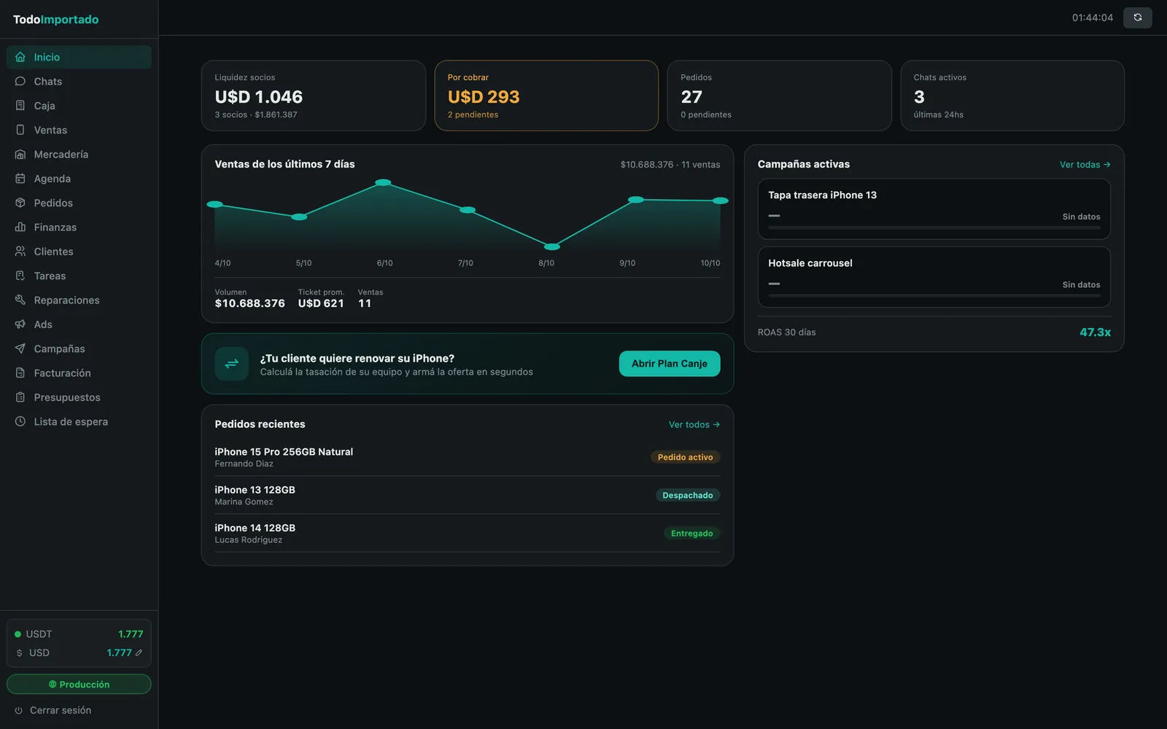
Task: Click the Despachado status badge
Action: tap(688, 495)
